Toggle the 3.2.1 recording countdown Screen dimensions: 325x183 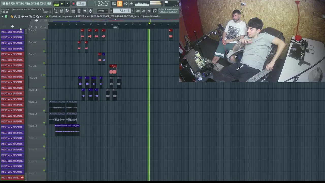pyautogui.click(x=120, y=4)
